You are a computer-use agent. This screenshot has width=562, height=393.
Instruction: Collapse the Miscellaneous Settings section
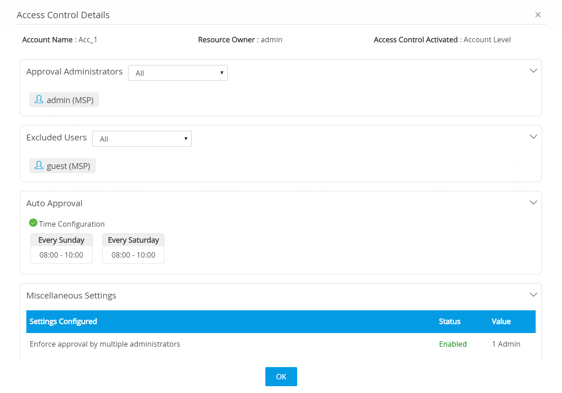click(533, 294)
